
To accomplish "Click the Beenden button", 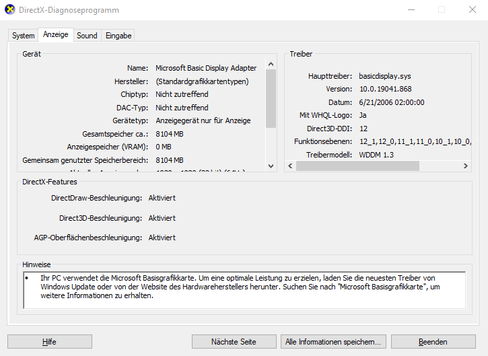I will pyautogui.click(x=433, y=342).
